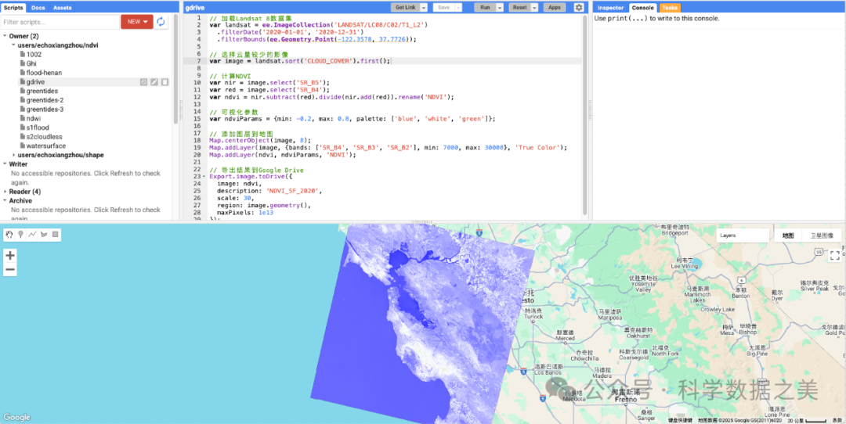Image resolution: width=846 pixels, height=424 pixels.
Task: Select the draw rectangle tool
Action: click(x=55, y=234)
